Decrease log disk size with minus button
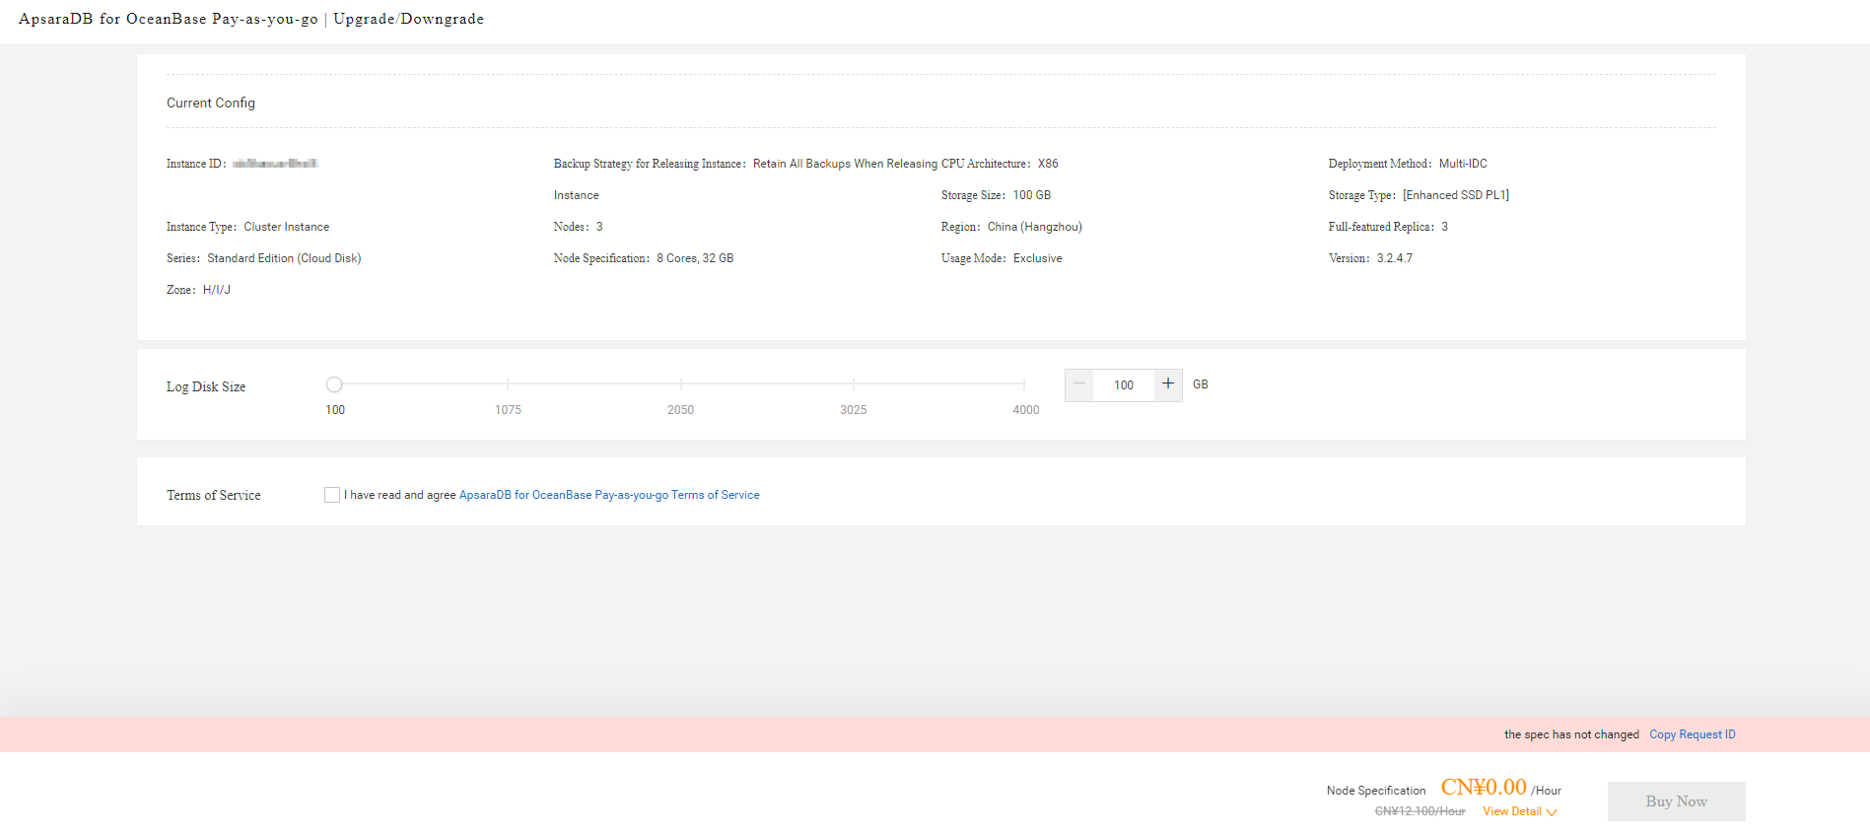 [x=1078, y=384]
